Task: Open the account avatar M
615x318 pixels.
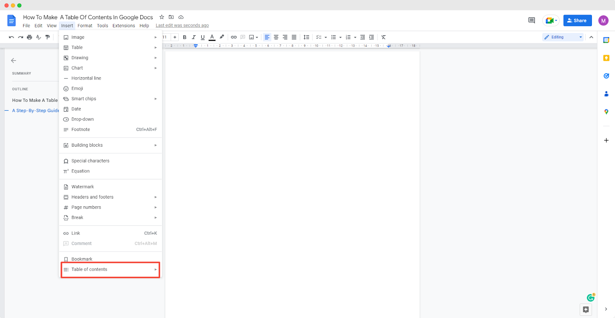Action: pos(603,21)
